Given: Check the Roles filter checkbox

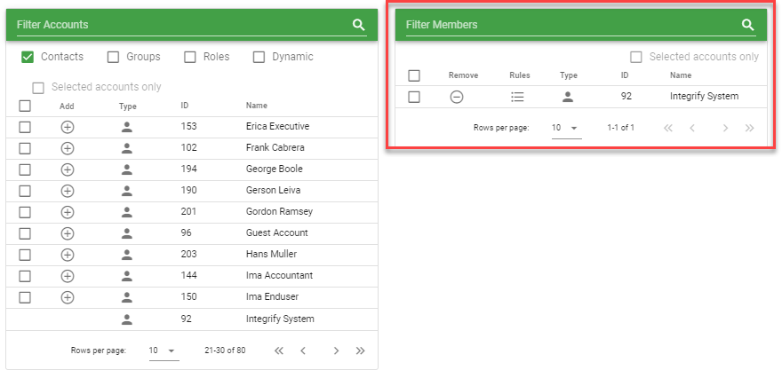Looking at the screenshot, I should click(190, 57).
